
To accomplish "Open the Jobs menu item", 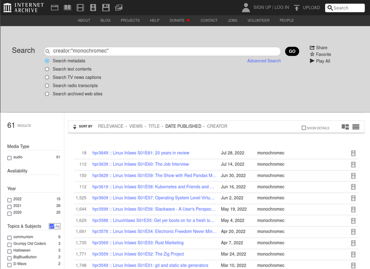I will pos(233,20).
